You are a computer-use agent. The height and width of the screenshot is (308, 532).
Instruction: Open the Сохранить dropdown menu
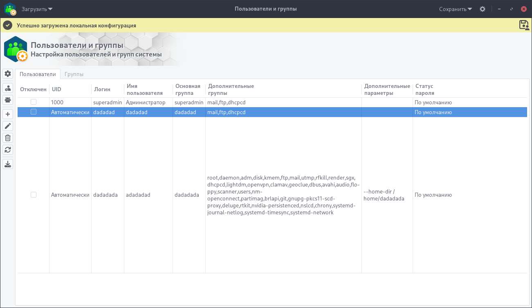tap(456, 9)
